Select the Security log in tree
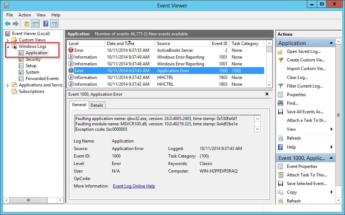 [33, 59]
